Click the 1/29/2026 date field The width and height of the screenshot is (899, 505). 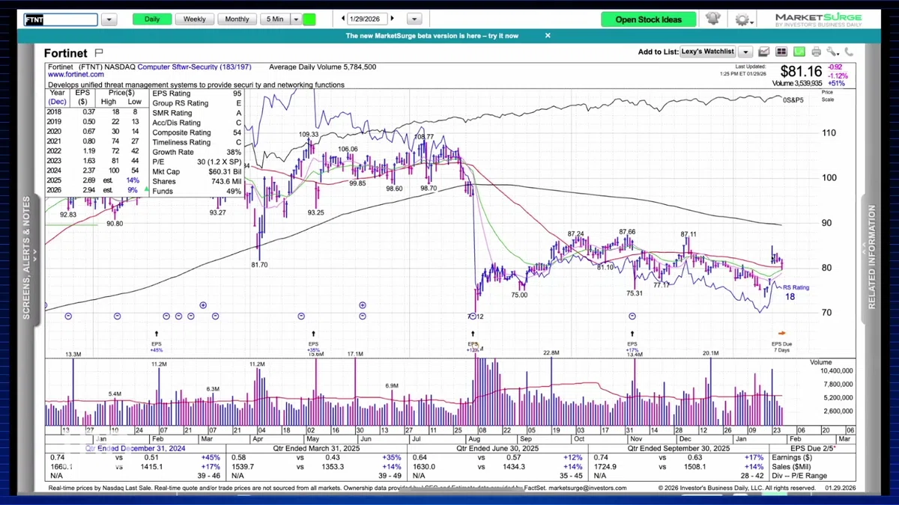coord(367,19)
